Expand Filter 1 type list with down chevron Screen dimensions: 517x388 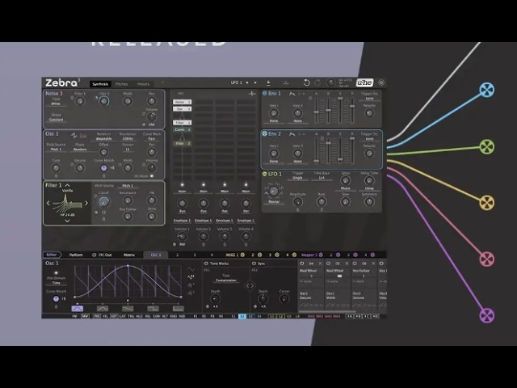pos(67,221)
